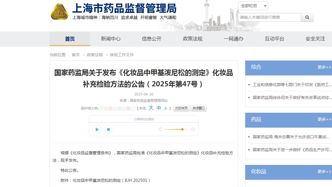The width and height of the screenshot is (332, 187).
Task: Set font size to small 小
Action: tap(165, 108)
